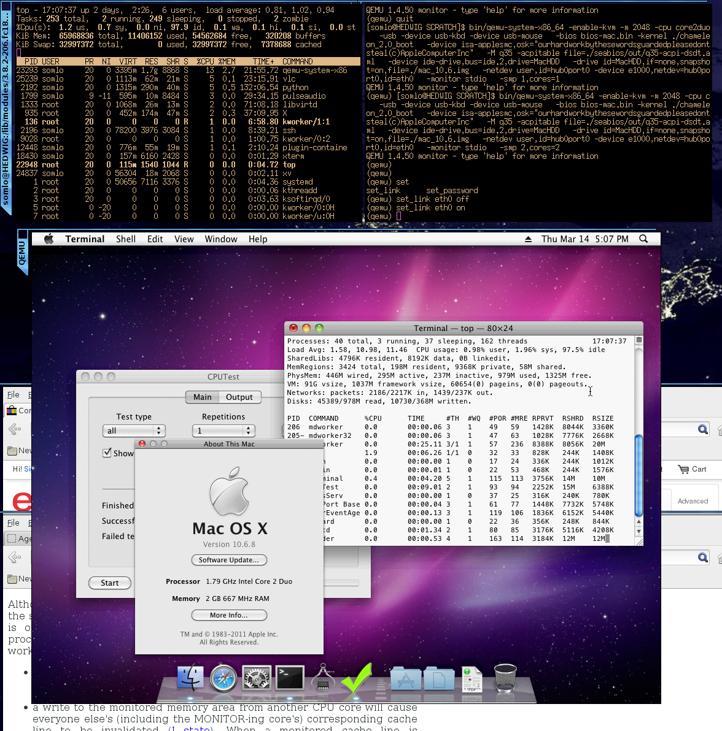Click the eject icon in the menu bar
This screenshot has width=722, height=731.
coord(529,239)
